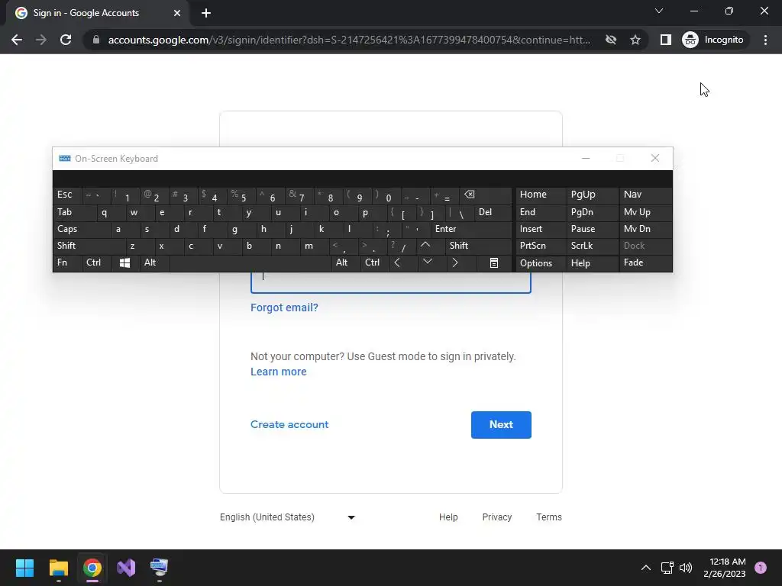Image resolution: width=782 pixels, height=586 pixels.
Task: Click the third-party cookies blocked eye icon
Action: click(x=610, y=40)
